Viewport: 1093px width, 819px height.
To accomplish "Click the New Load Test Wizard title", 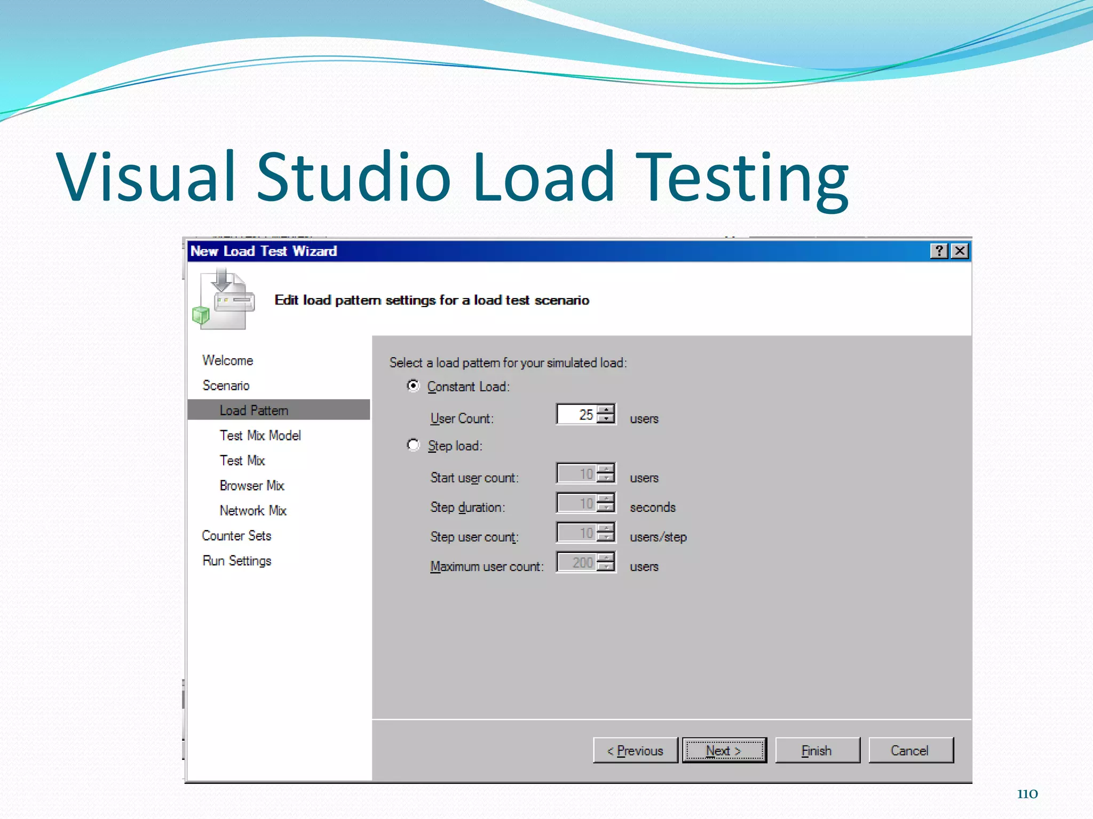I will click(264, 251).
